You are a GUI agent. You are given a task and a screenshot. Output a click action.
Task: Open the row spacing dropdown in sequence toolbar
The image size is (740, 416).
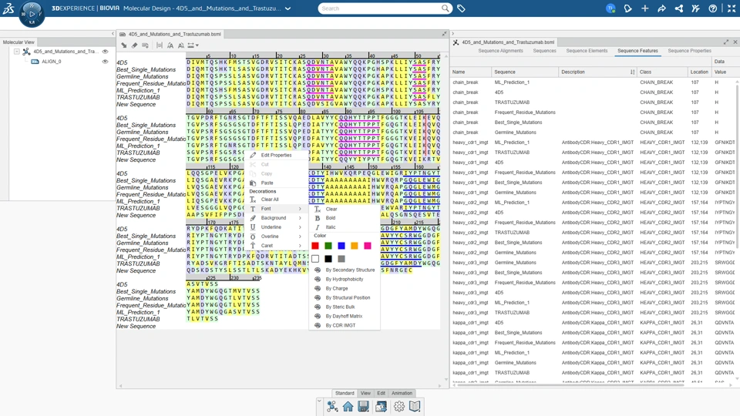(x=193, y=45)
